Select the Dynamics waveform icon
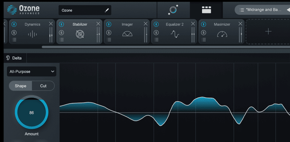Viewport: 290px width, 142px height. pyautogui.click(x=32, y=34)
